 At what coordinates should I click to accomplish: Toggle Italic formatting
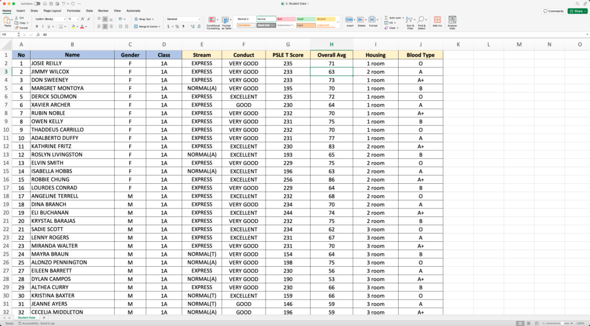click(43, 26)
